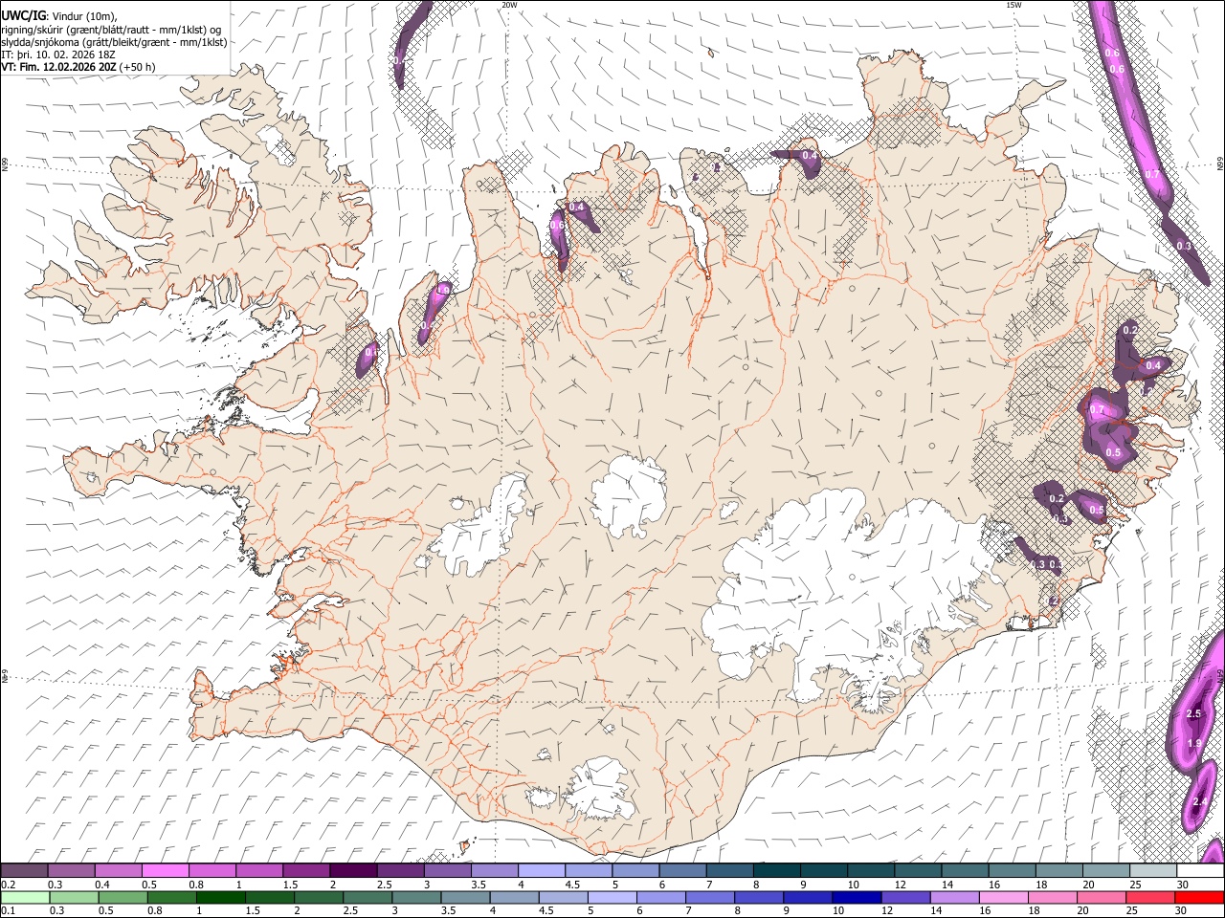Select the white upper legend swatch at 30
The width and height of the screenshot is (1225, 918).
tap(1200, 871)
